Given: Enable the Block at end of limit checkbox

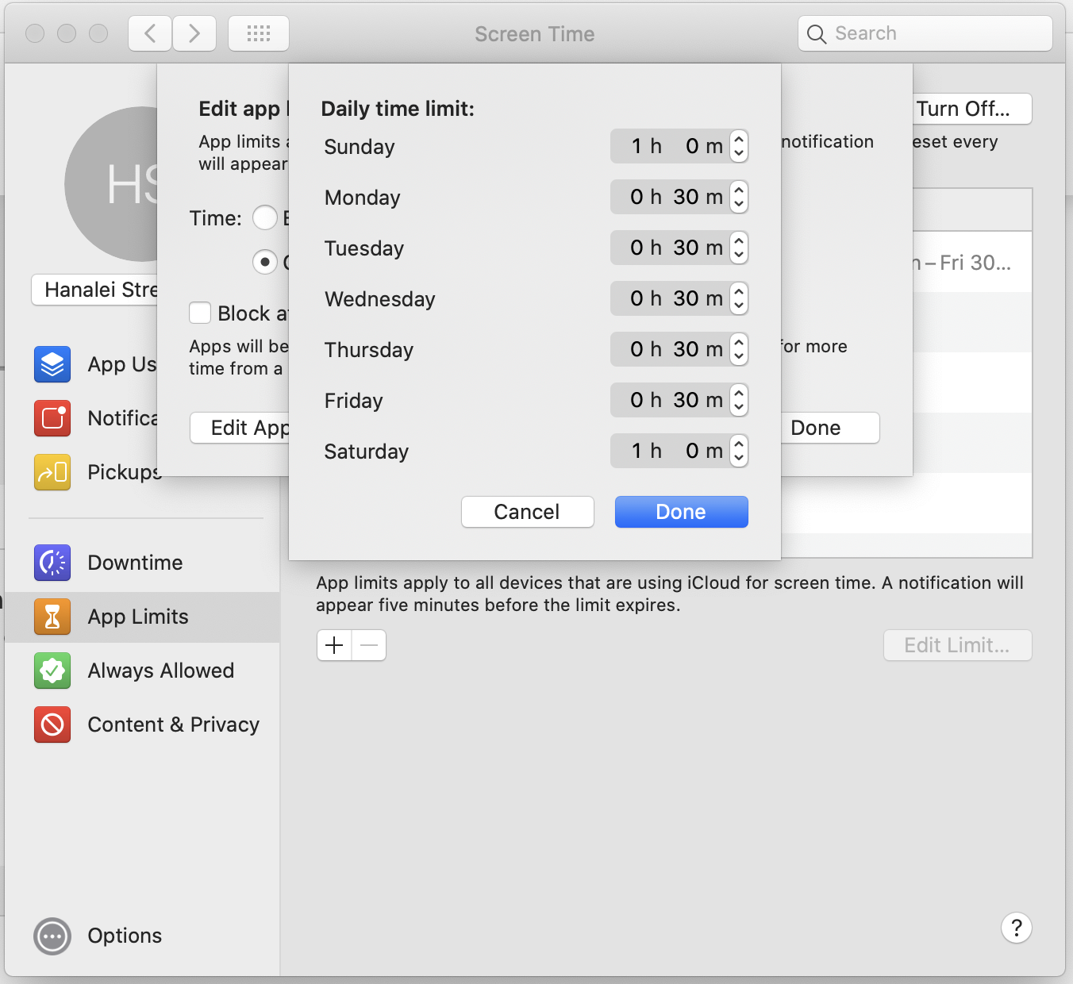Looking at the screenshot, I should 200,313.
